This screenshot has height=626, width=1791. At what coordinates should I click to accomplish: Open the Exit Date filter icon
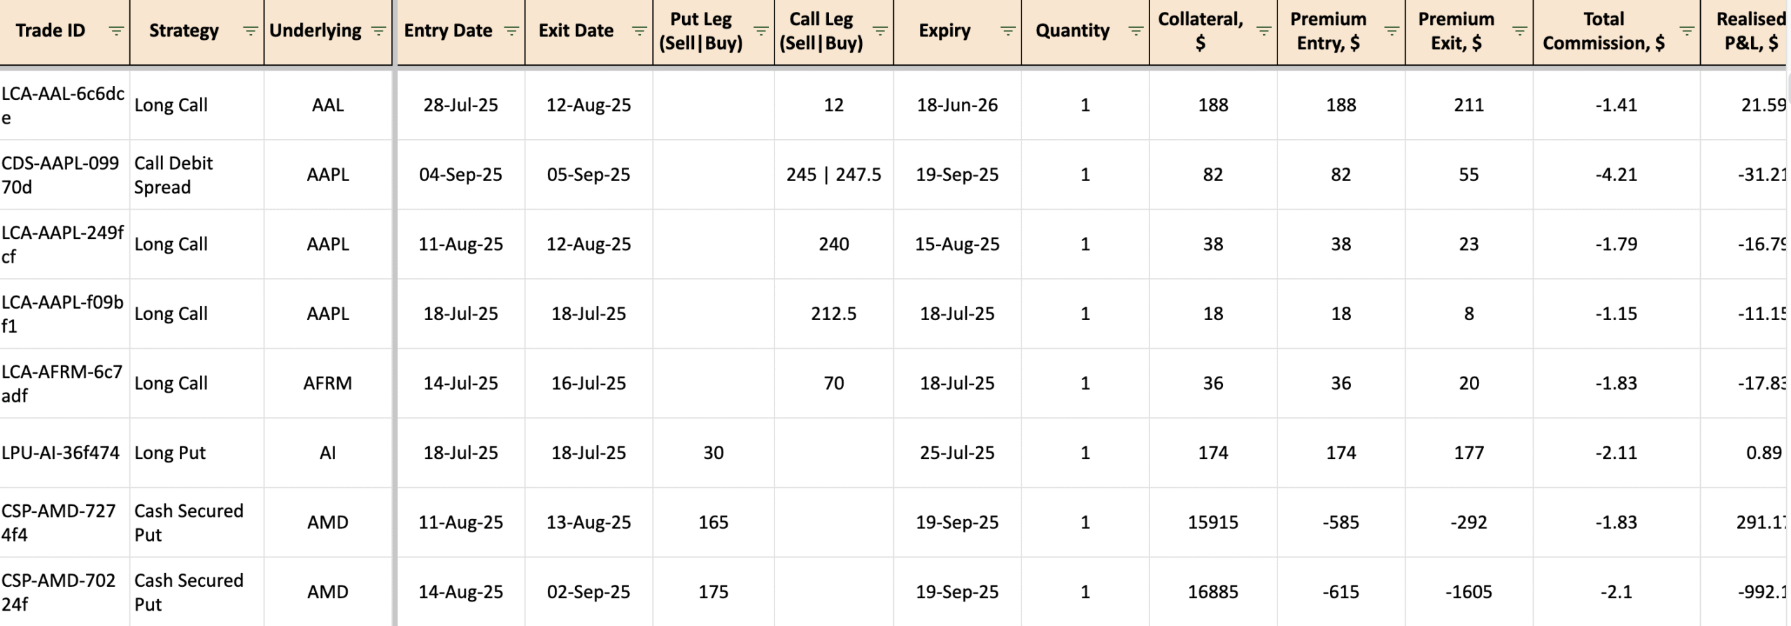click(639, 31)
